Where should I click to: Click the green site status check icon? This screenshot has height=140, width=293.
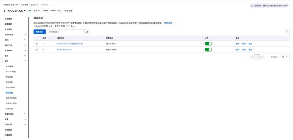point(30,11)
